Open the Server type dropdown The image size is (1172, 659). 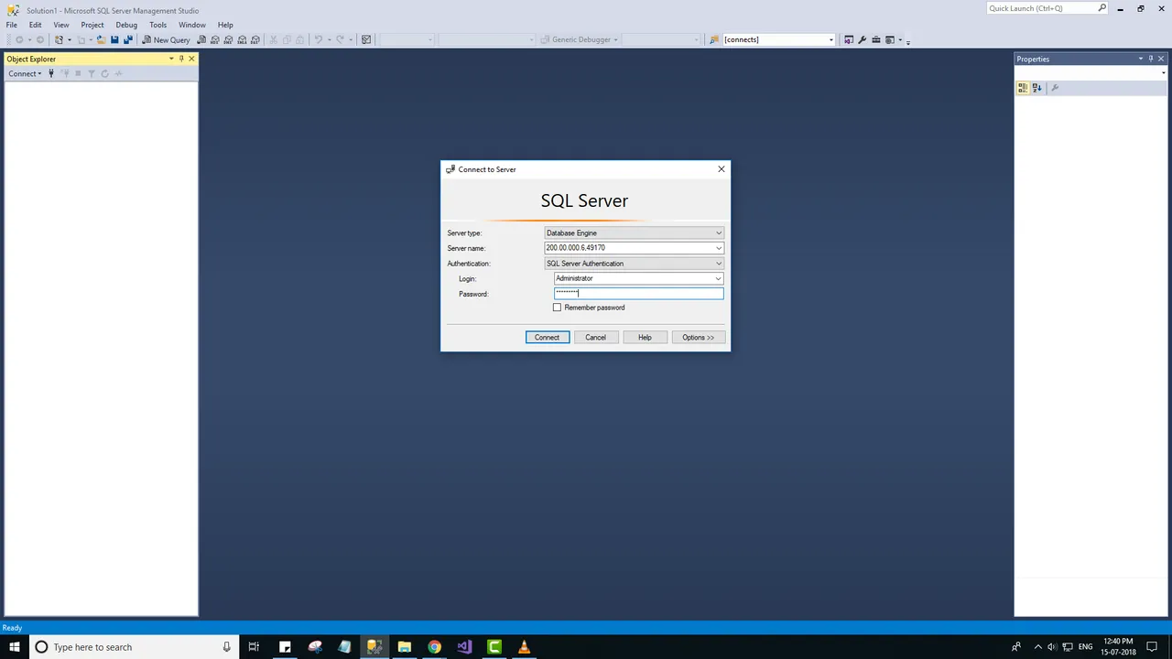pos(719,233)
